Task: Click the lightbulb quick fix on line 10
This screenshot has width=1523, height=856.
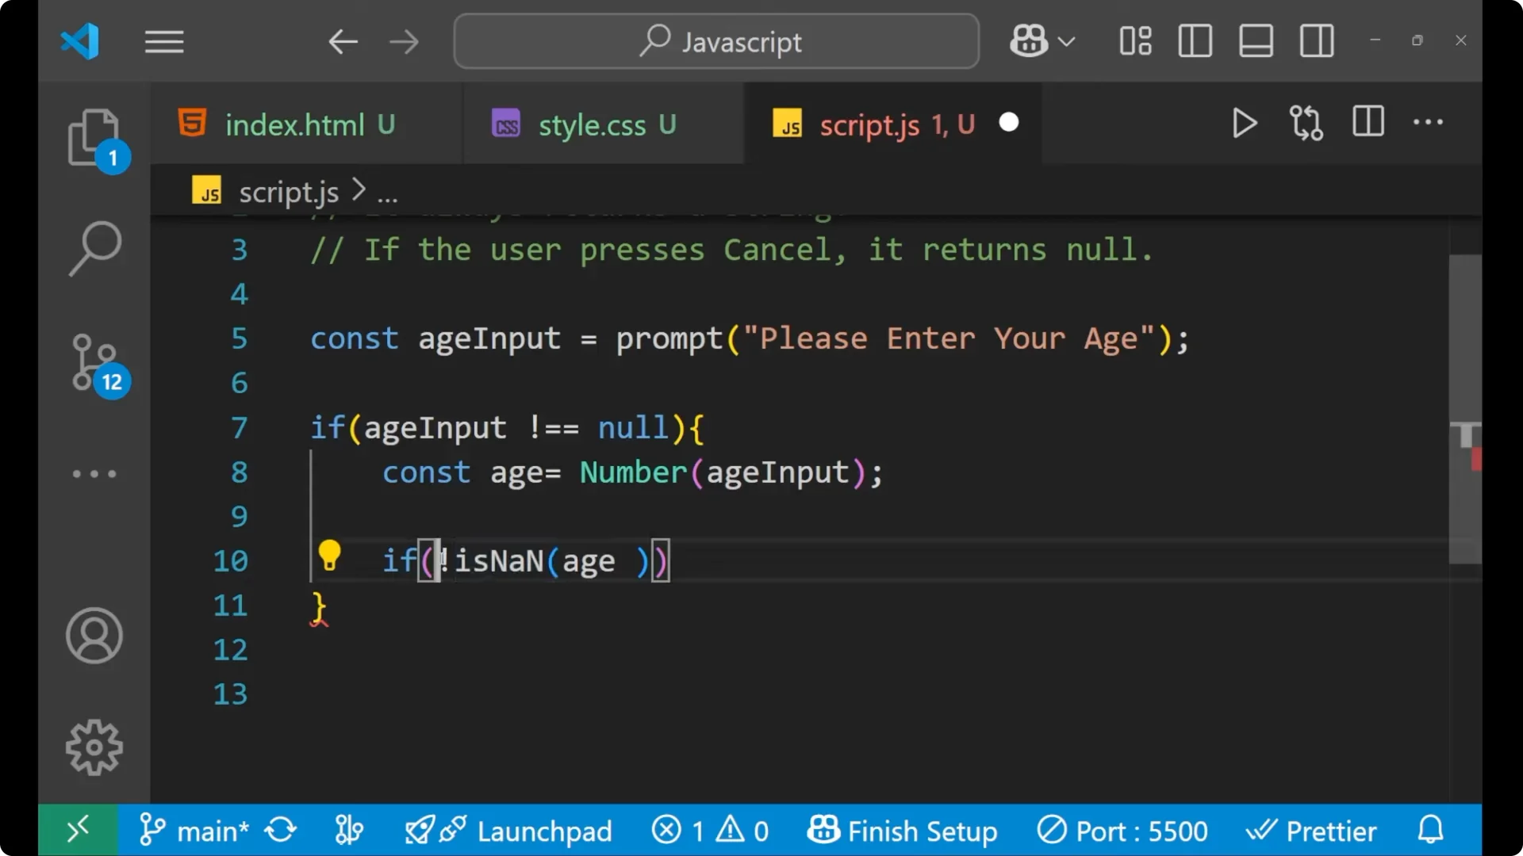Action: point(329,556)
